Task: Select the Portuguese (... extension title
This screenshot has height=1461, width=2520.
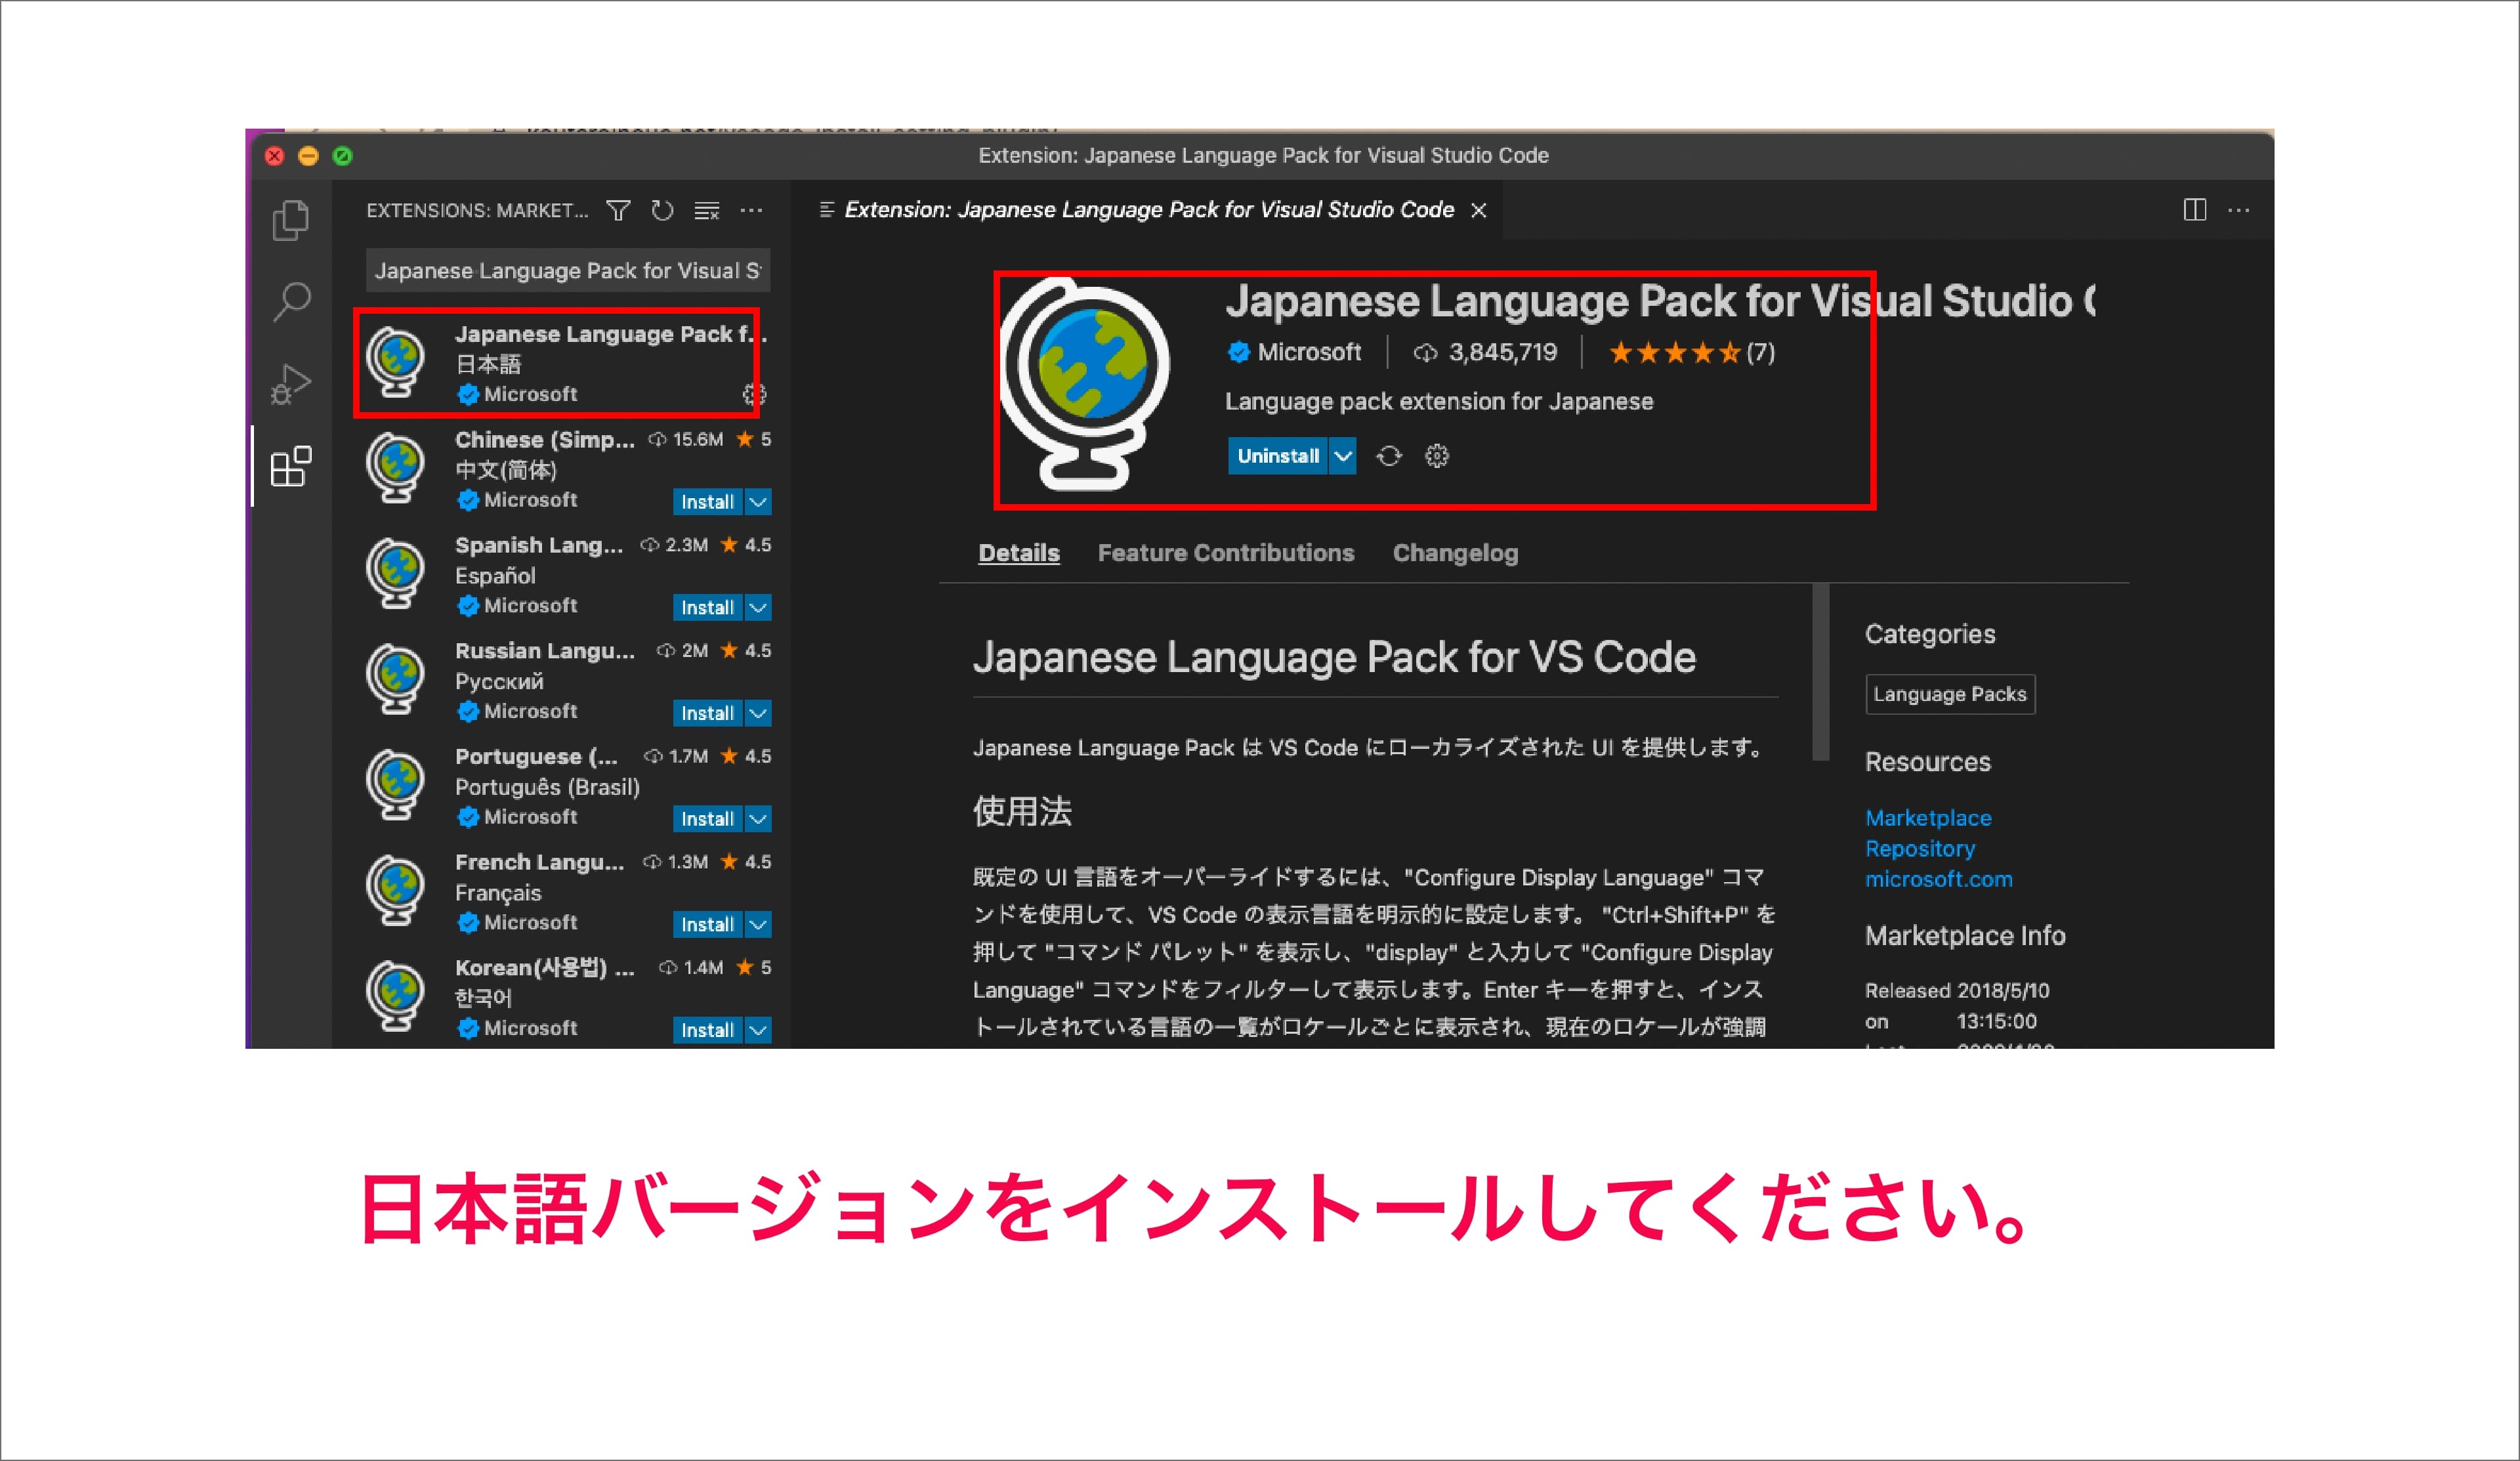Action: coord(537,757)
